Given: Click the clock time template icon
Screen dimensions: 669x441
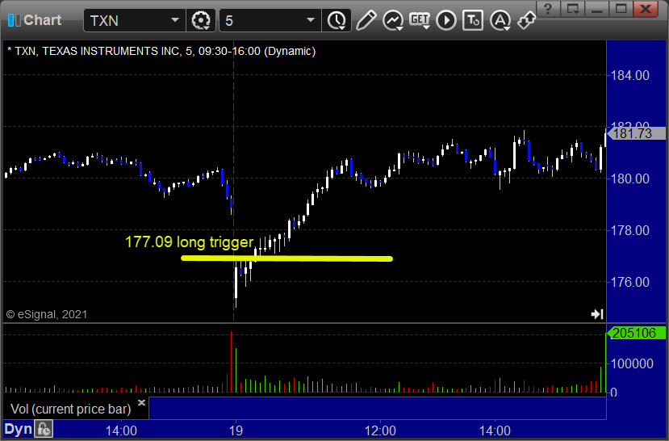Looking at the screenshot, I should tap(337, 20).
